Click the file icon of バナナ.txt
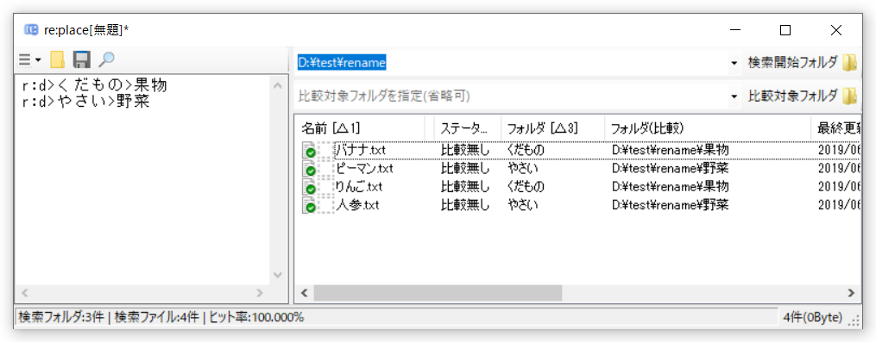 point(308,151)
